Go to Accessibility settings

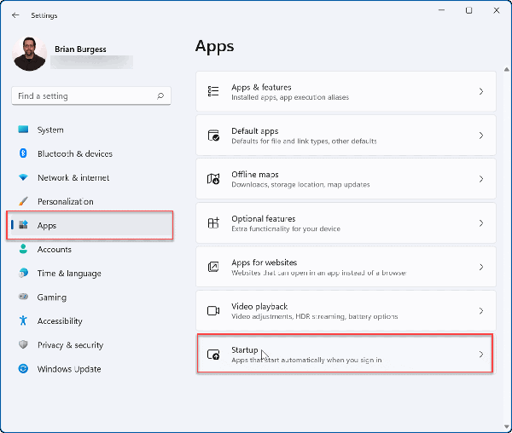click(x=60, y=321)
